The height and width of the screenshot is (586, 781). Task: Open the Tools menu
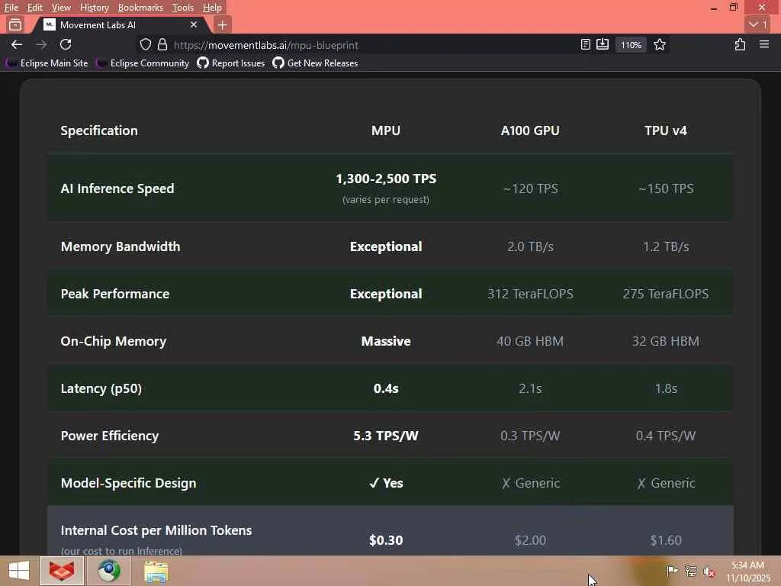coord(183,8)
